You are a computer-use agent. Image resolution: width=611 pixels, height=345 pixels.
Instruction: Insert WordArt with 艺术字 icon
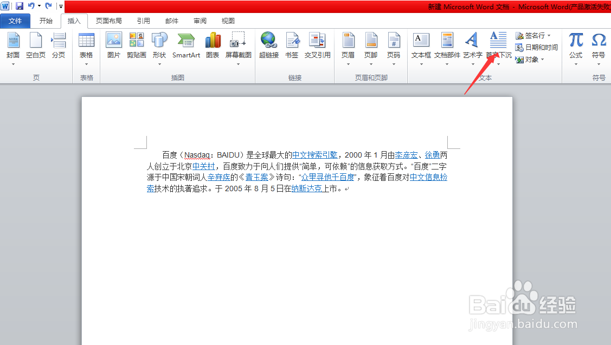click(x=472, y=41)
